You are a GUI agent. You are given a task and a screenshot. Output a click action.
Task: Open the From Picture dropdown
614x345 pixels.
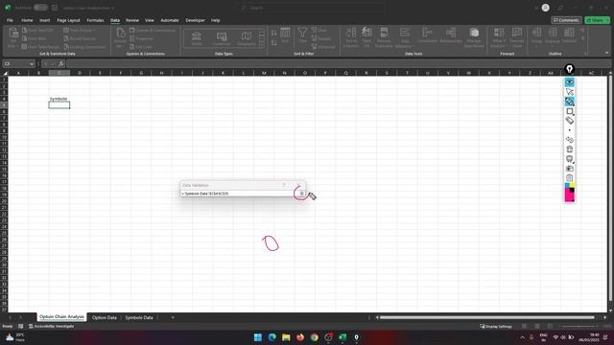80,30
